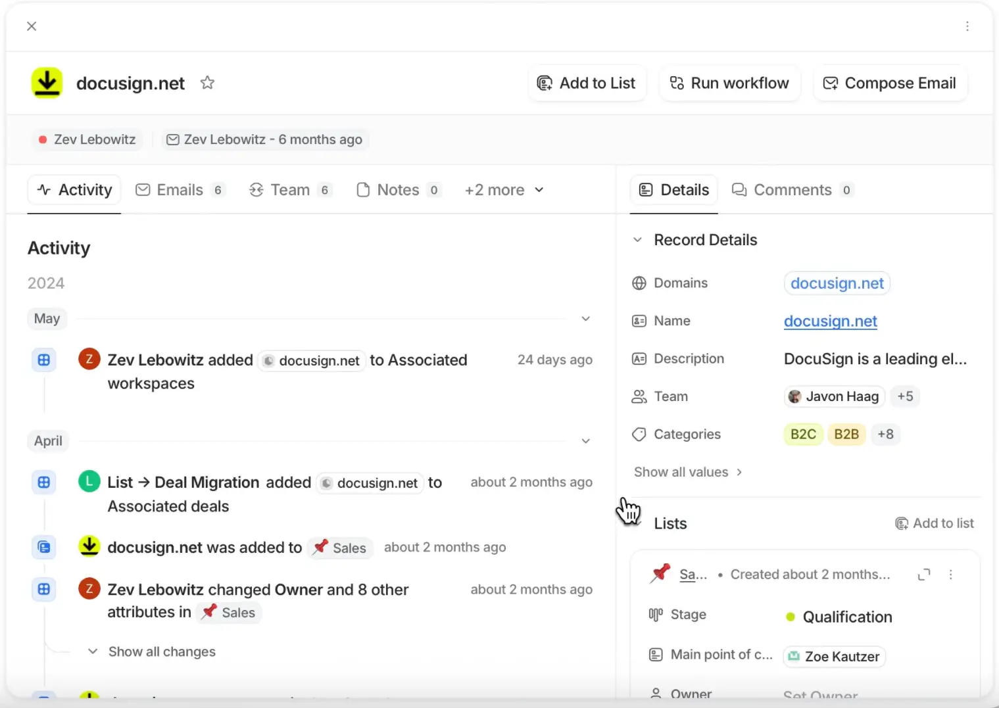The width and height of the screenshot is (999, 708).
Task: Click the workspace icon beside the May activity
Action: click(43, 360)
